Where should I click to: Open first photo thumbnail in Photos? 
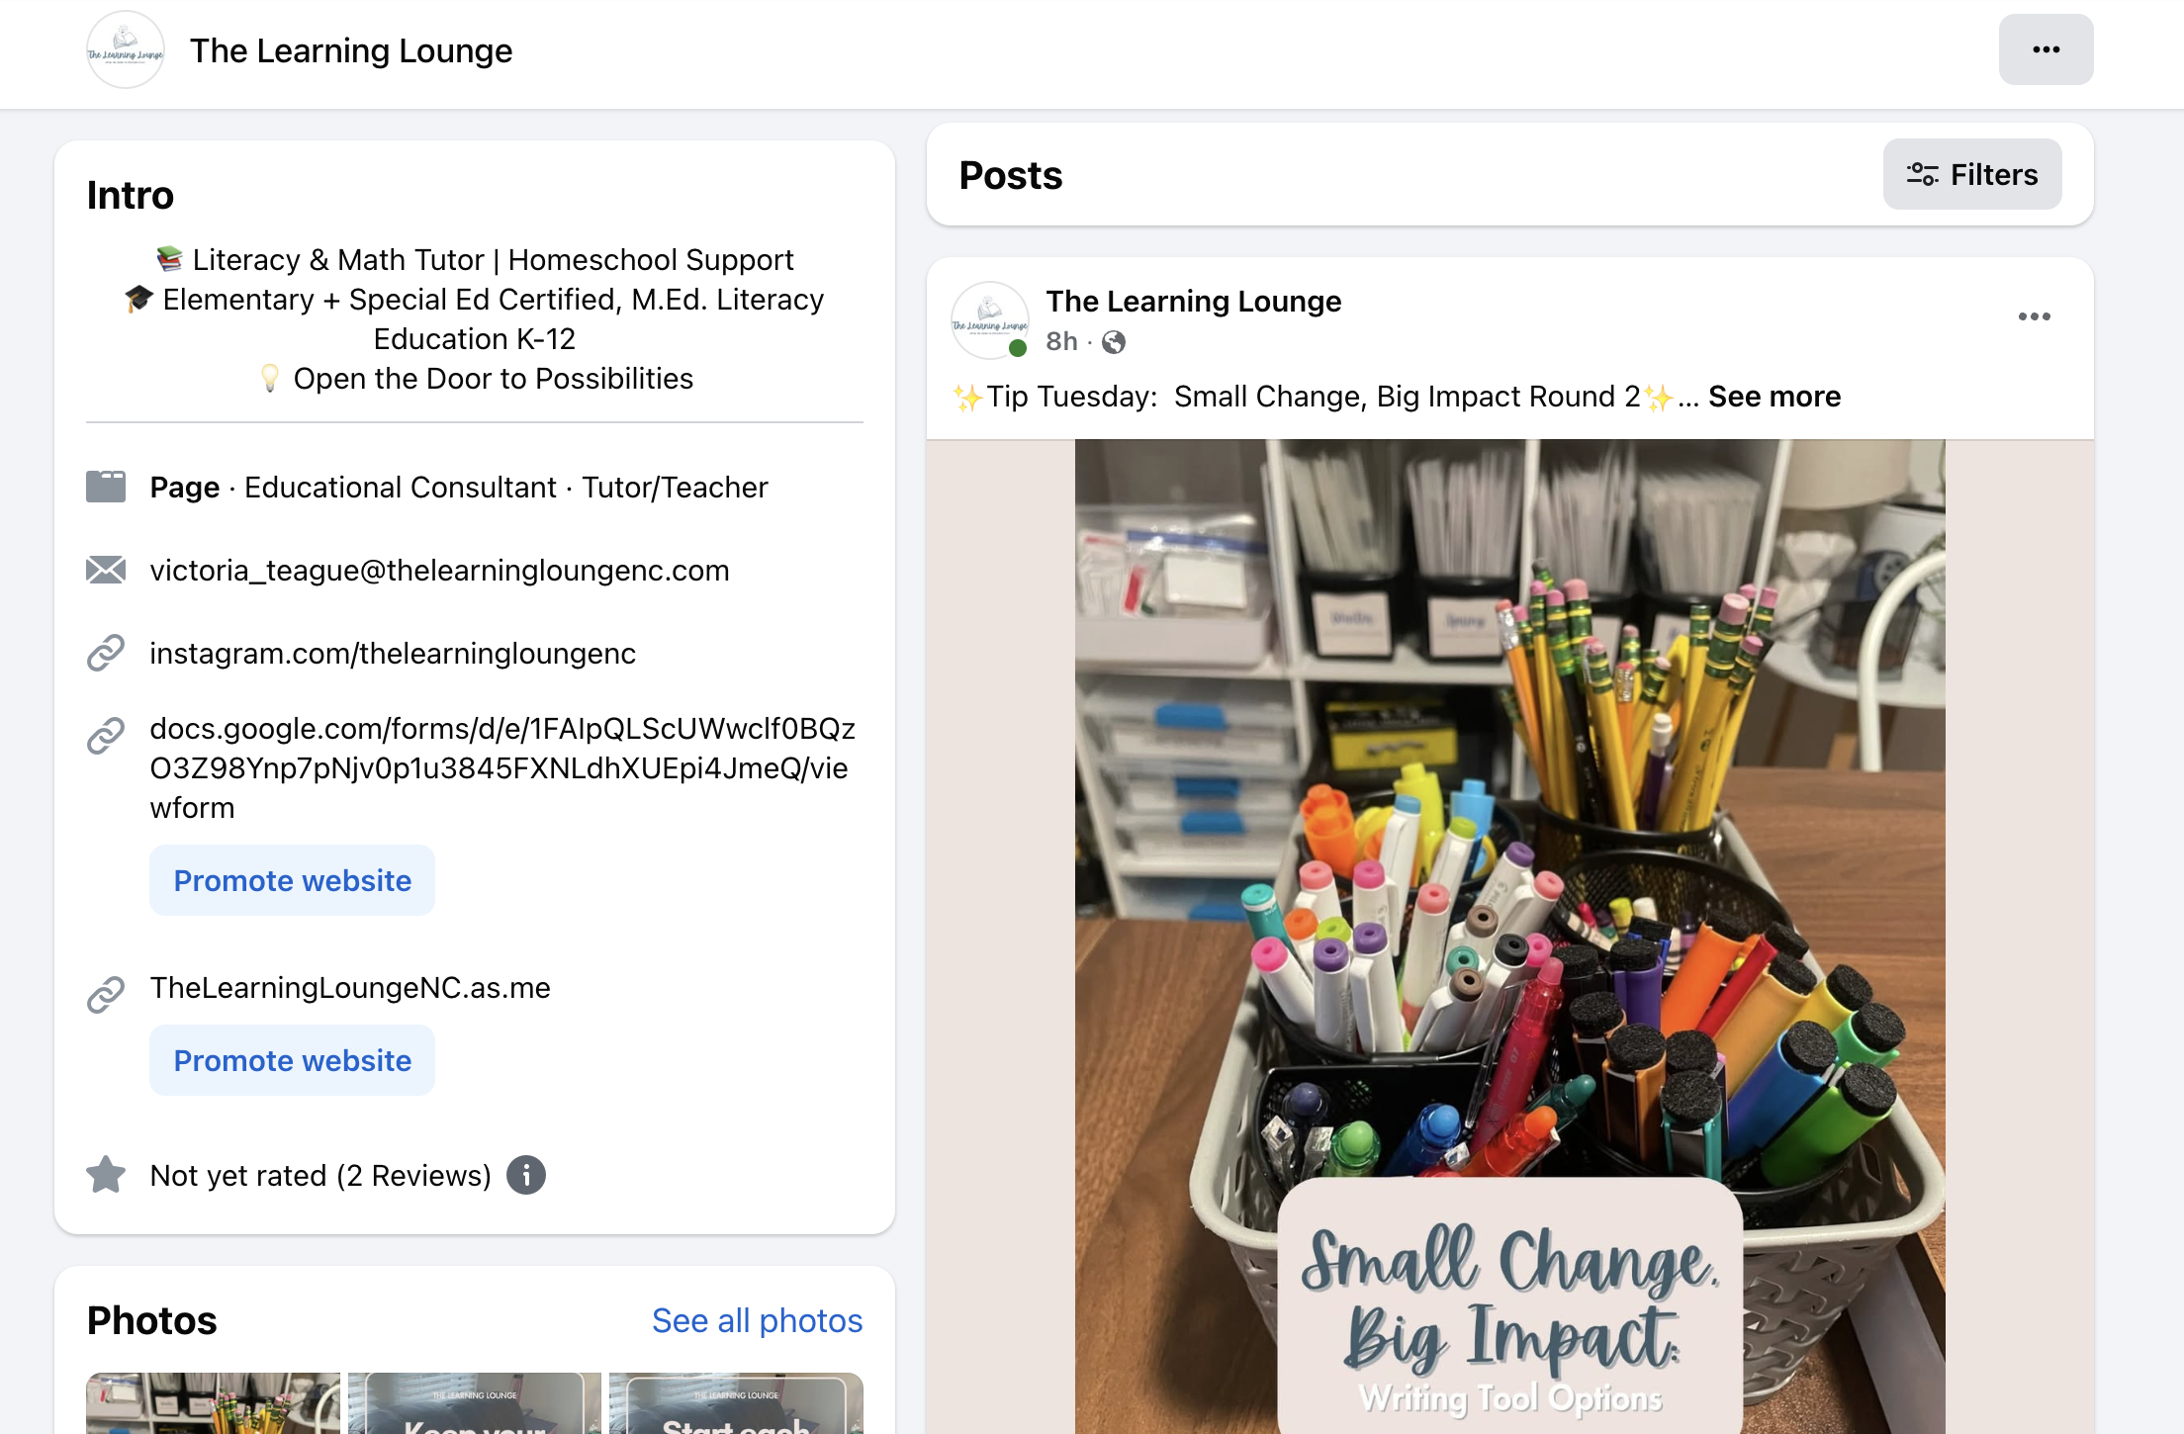tap(213, 1404)
